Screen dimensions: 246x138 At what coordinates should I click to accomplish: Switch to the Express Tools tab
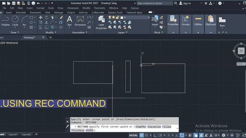coord(115,13)
